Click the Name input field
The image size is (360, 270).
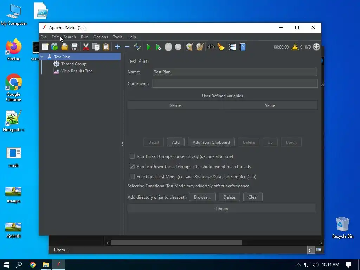pyautogui.click(x=234, y=72)
